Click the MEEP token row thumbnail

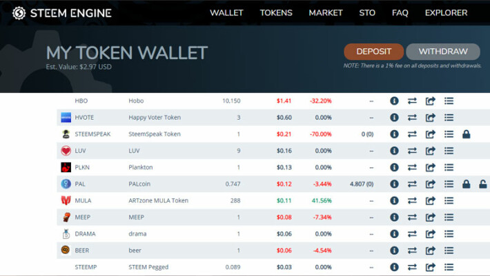(x=66, y=217)
